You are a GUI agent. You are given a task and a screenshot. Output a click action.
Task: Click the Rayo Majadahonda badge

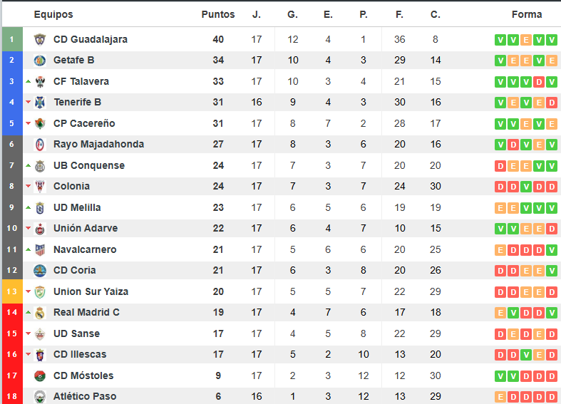coord(40,145)
